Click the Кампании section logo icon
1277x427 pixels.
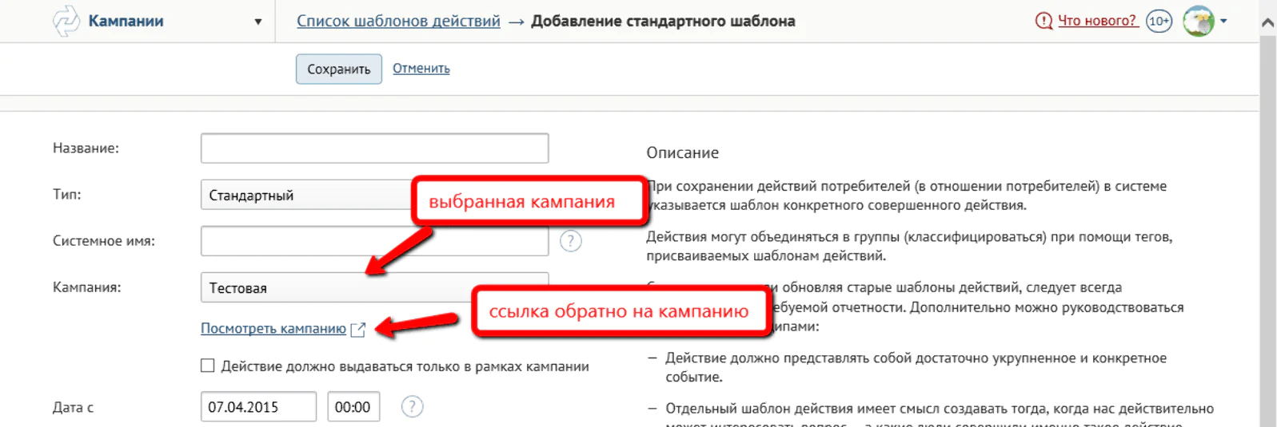coord(66,21)
